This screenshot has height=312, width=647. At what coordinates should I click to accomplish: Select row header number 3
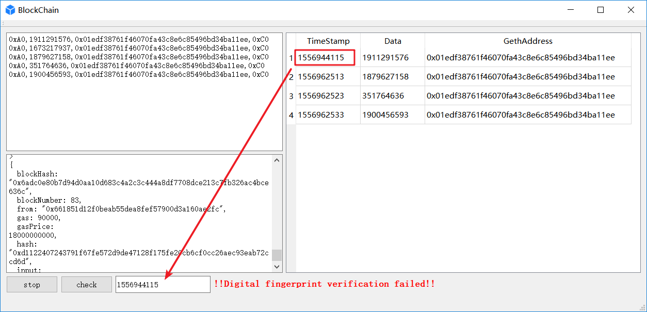[x=291, y=96]
